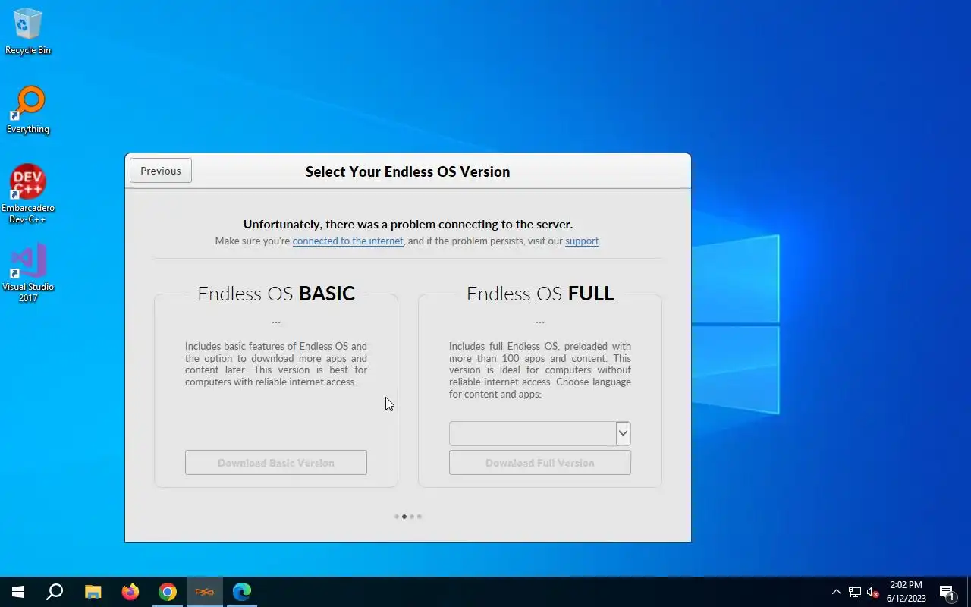Click the Download Basic Version button
The image size is (971, 607).
pos(276,463)
